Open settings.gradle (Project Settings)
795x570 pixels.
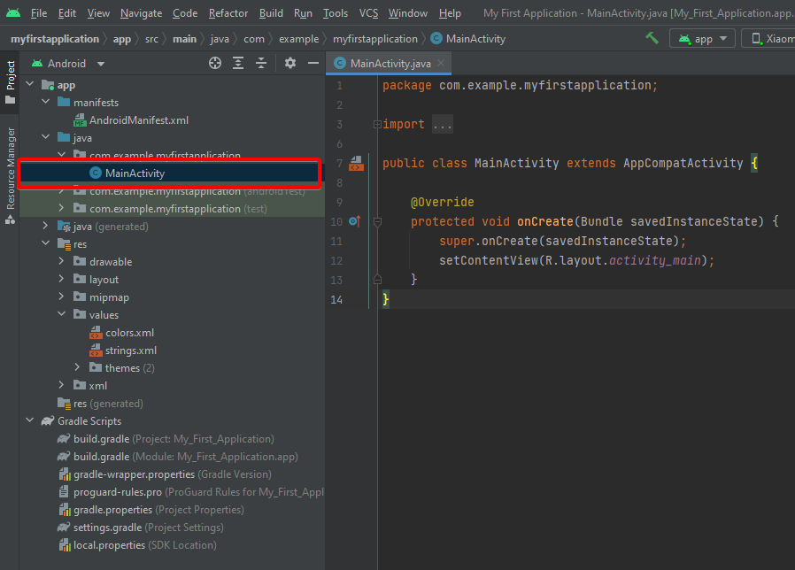(141, 528)
